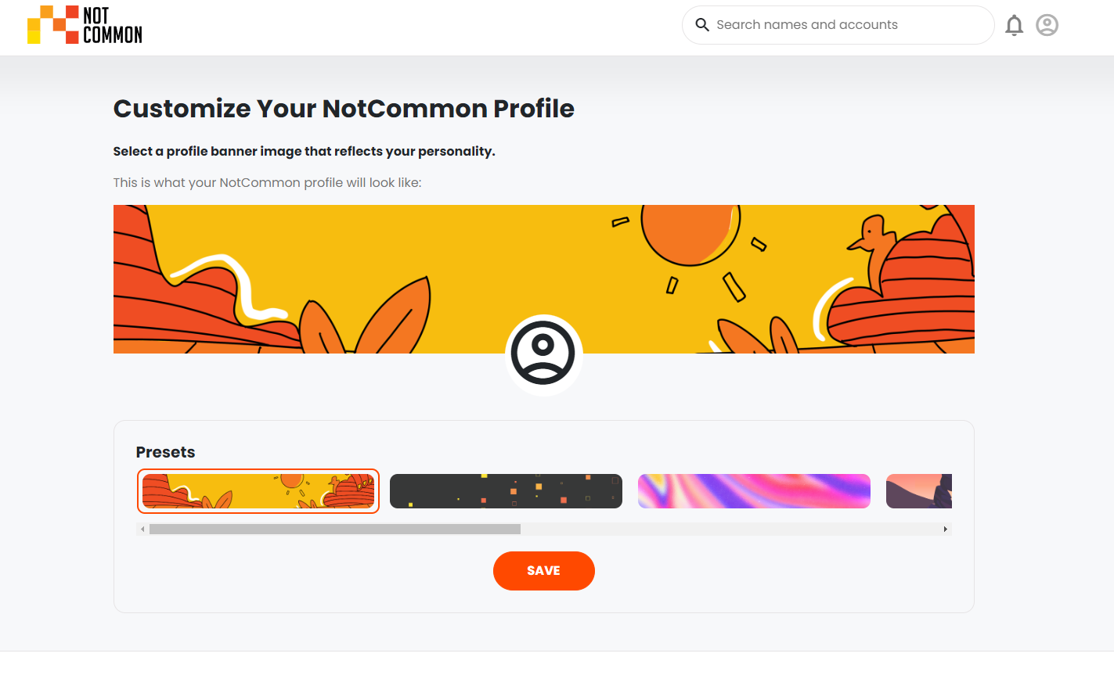Click the sun illustration in banner preview
This screenshot has width=1114, height=700.
tap(690, 232)
